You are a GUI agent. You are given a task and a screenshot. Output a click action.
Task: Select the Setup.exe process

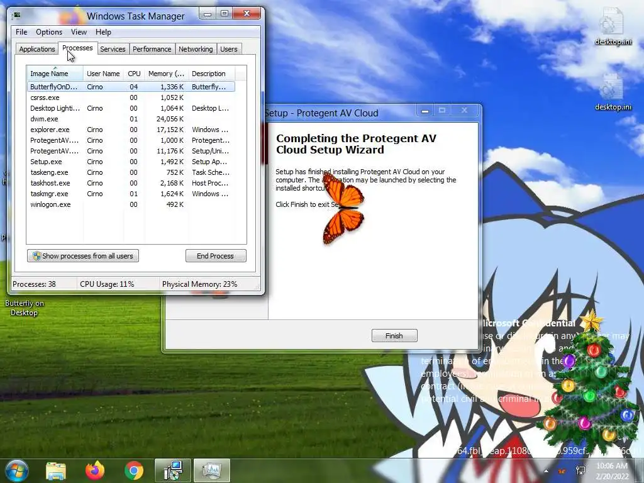click(131, 162)
